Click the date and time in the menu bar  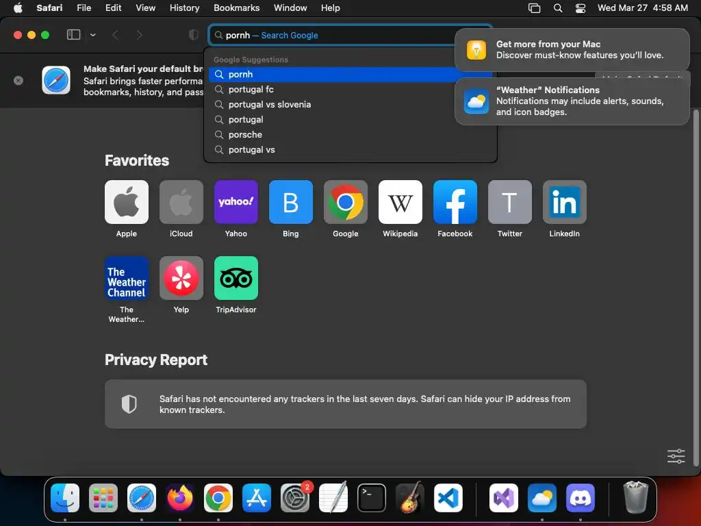pyautogui.click(x=642, y=8)
